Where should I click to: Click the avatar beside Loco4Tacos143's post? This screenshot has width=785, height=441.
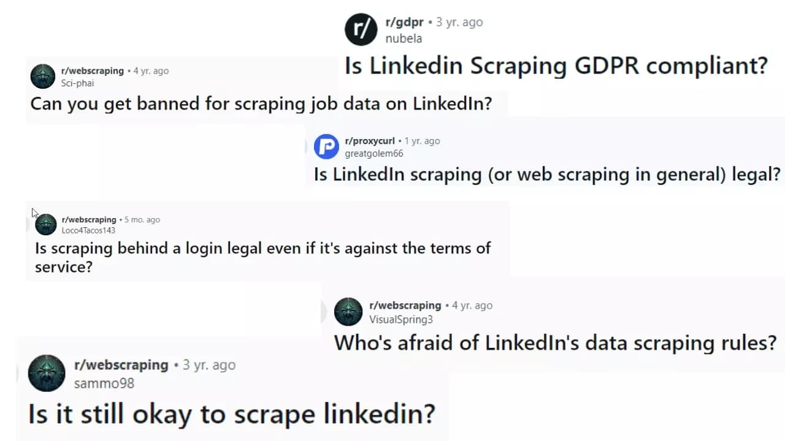click(x=46, y=225)
